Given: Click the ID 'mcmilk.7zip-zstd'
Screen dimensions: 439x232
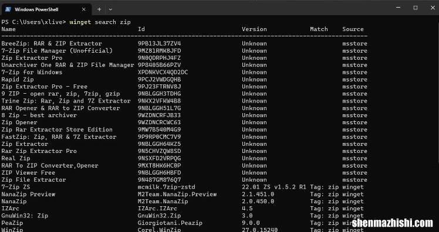Looking at the screenshot, I should click(x=166, y=187).
